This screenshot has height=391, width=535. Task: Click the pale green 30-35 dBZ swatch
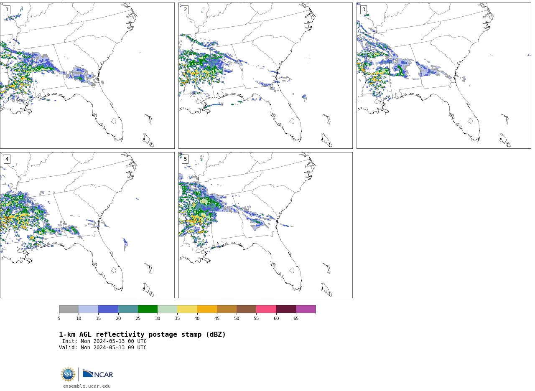click(x=167, y=309)
